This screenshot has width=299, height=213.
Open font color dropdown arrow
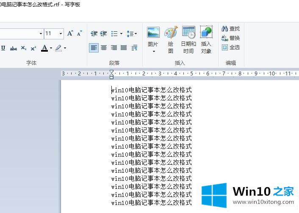pyautogui.click(x=51, y=48)
